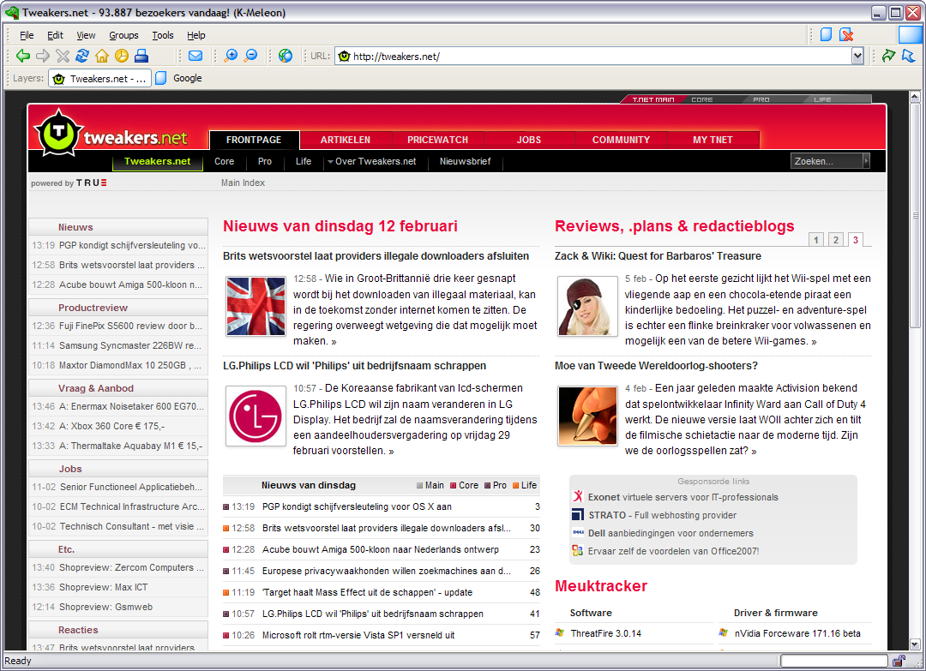Open the Groups menu
The width and height of the screenshot is (926, 671).
123,35
